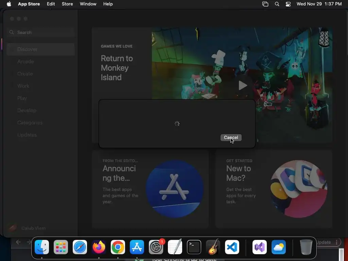348x261 pixels.
Task: Open TextEdit from the Dock
Action: 175,247
